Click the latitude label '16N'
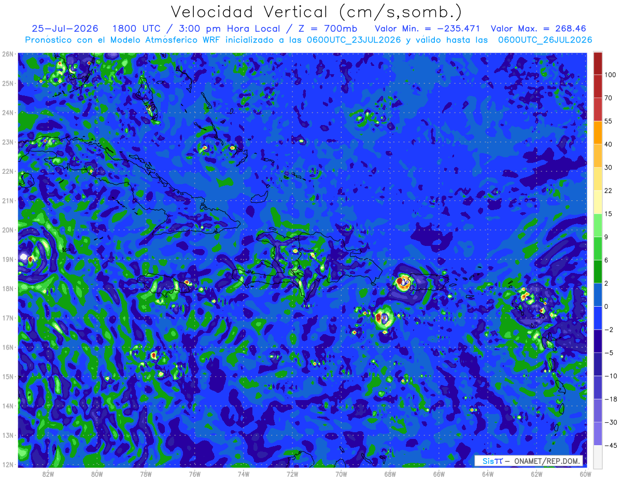Screen dimensions: 622x481 click(7, 347)
